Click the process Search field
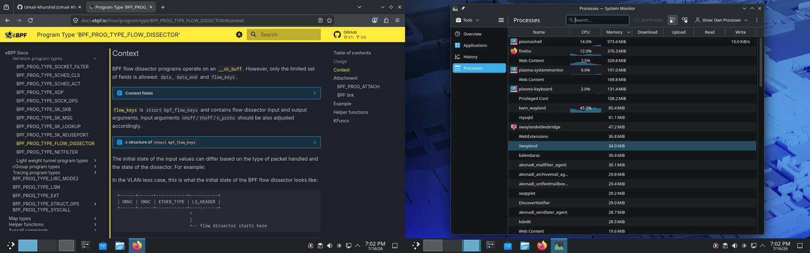The width and height of the screenshot is (810, 253). click(597, 20)
